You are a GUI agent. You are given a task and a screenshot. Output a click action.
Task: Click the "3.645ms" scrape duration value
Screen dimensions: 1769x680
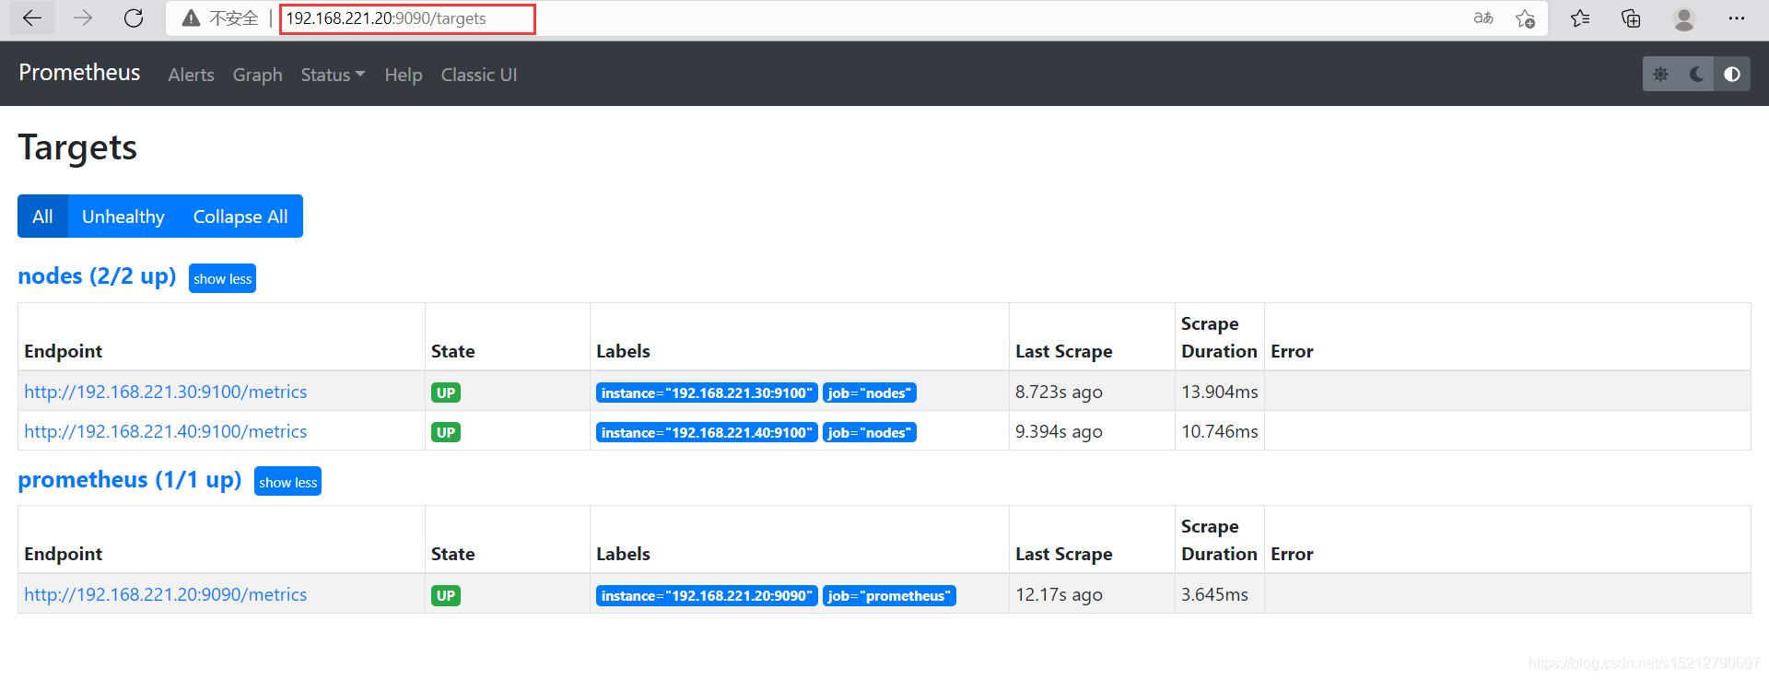point(1214,594)
